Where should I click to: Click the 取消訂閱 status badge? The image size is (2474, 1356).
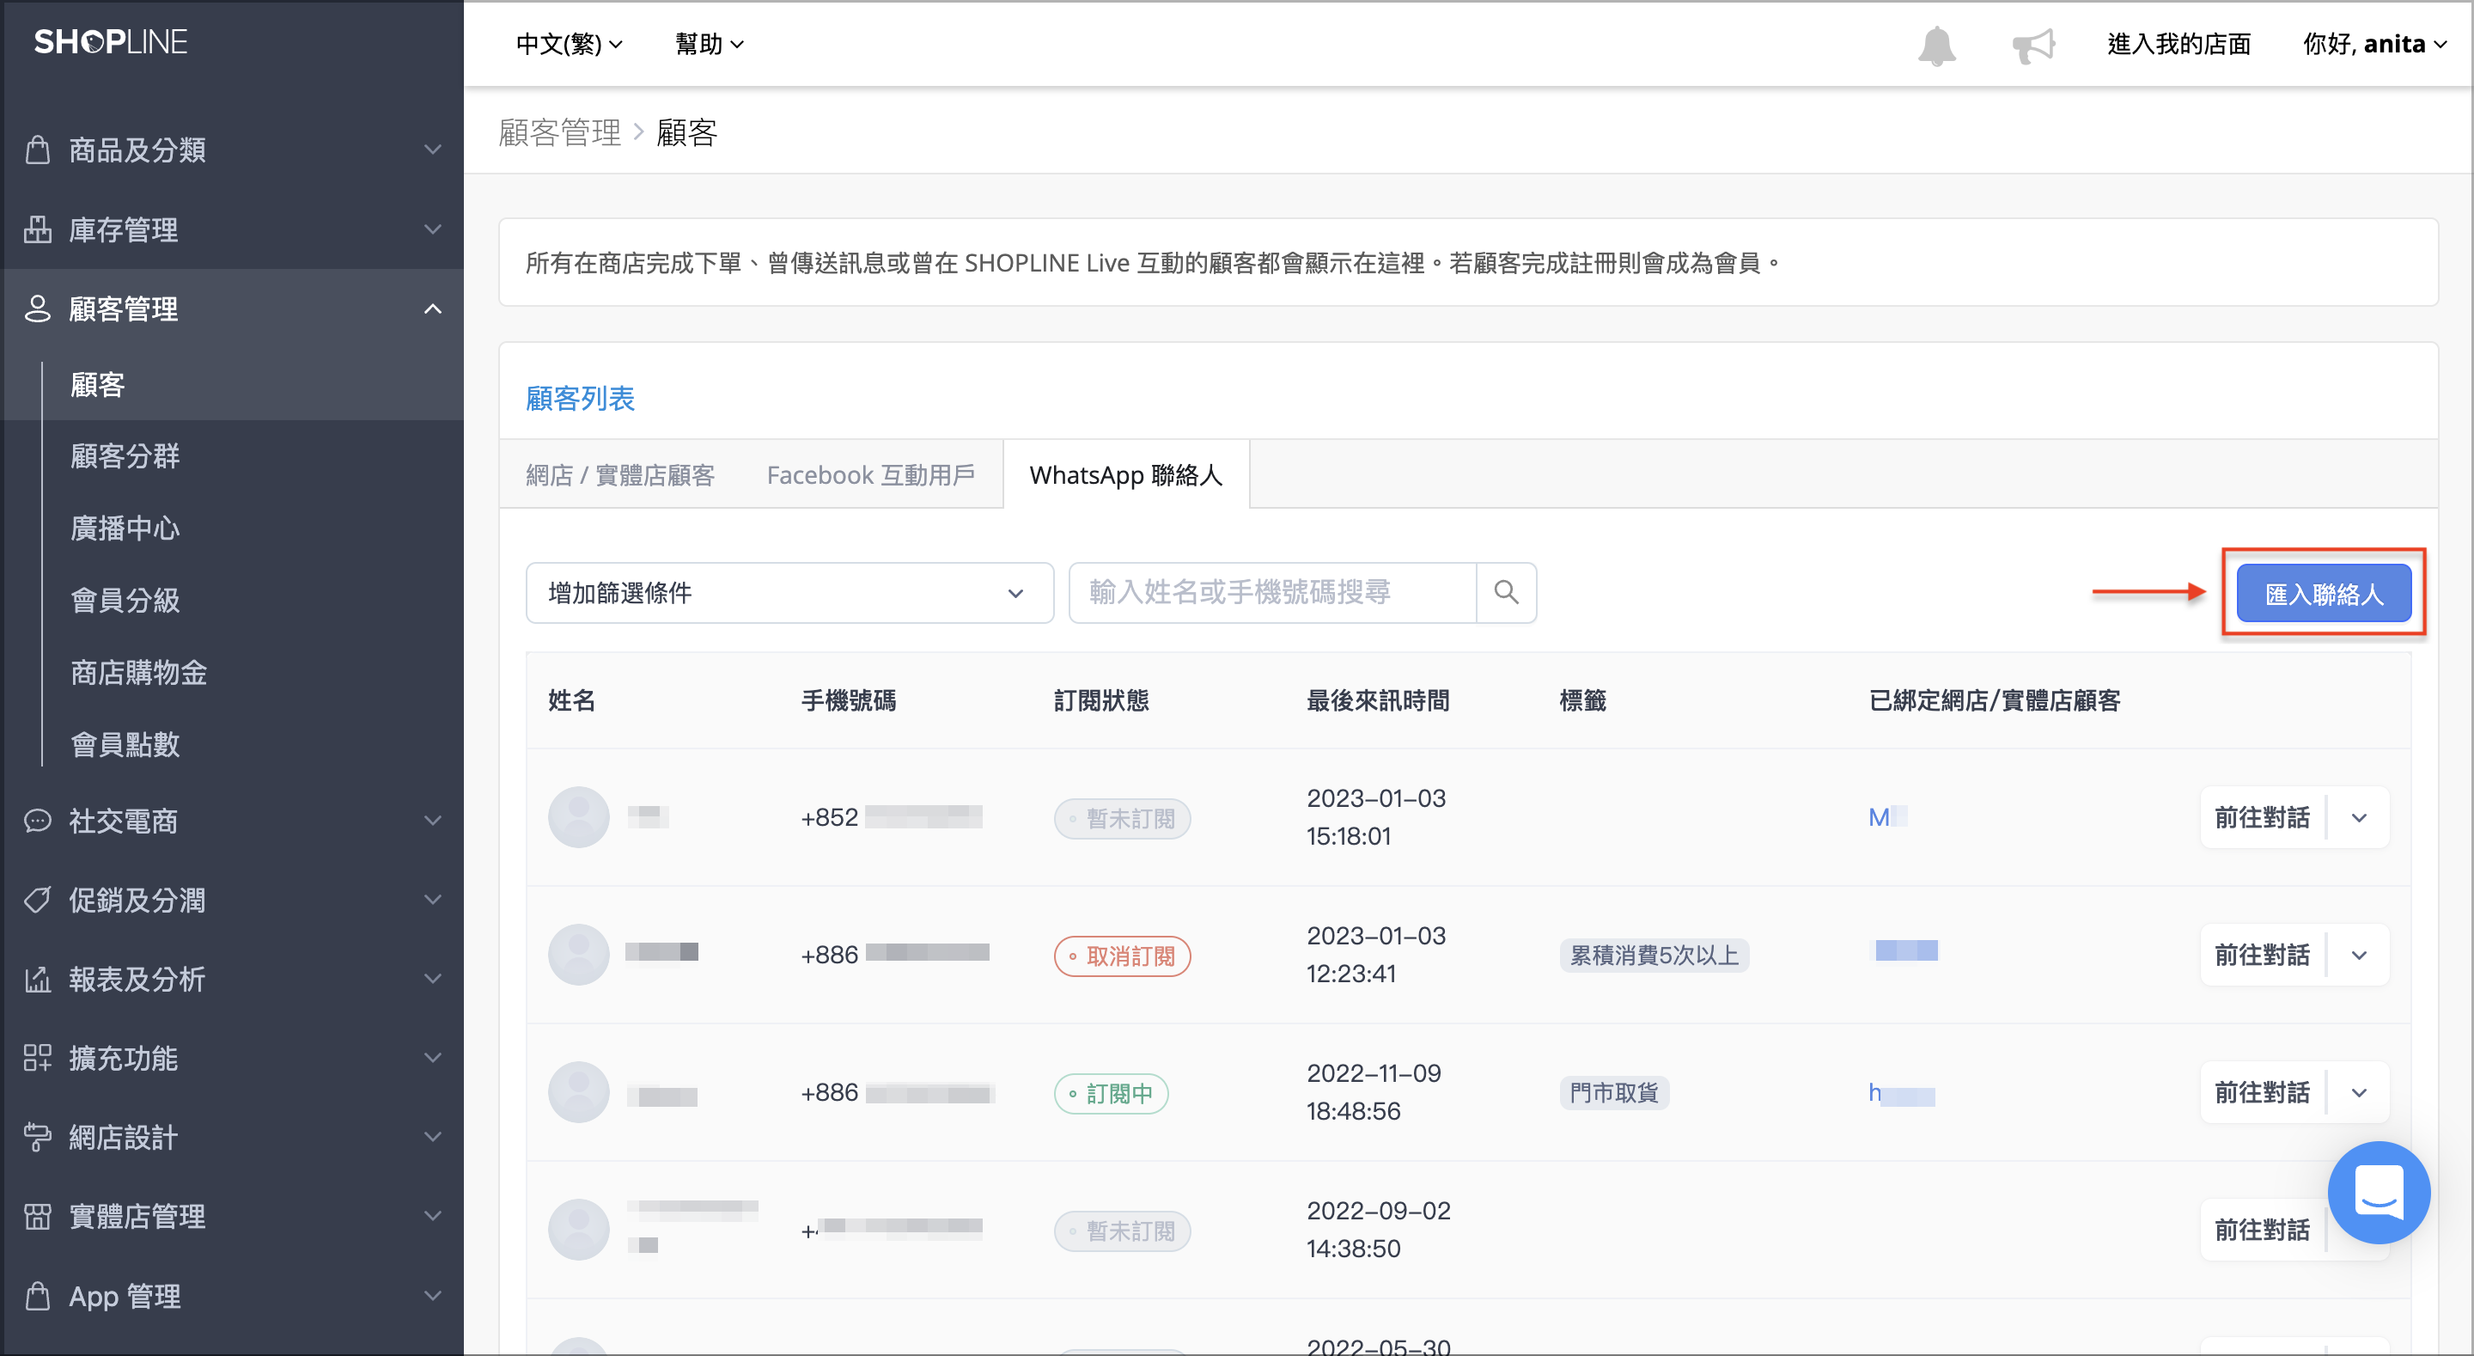(1122, 956)
